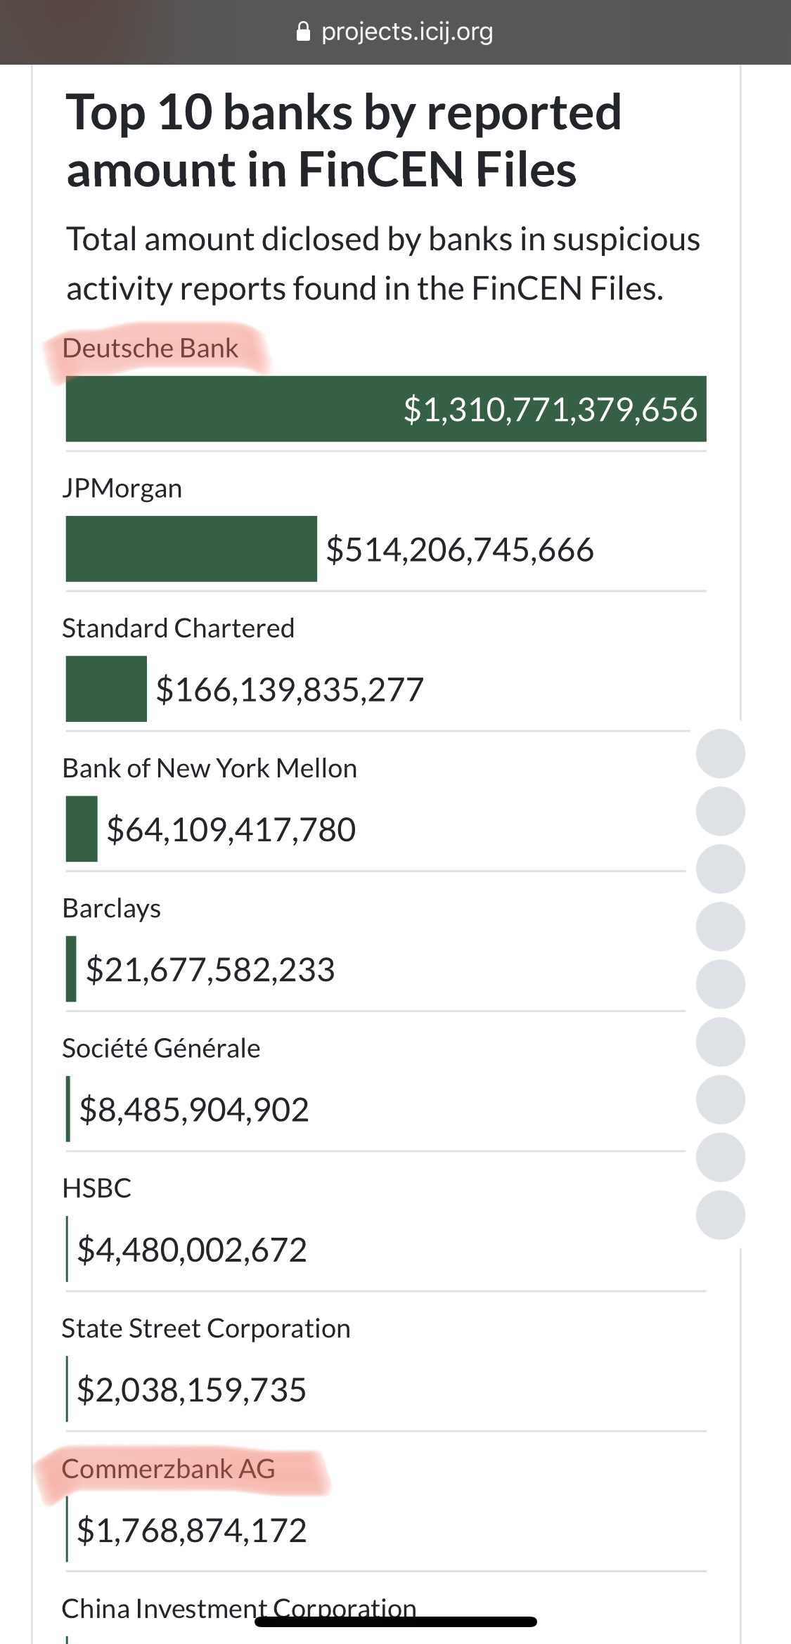Tap the $4,480,002,672 amount
The width and height of the screenshot is (791, 1644).
(x=192, y=1250)
